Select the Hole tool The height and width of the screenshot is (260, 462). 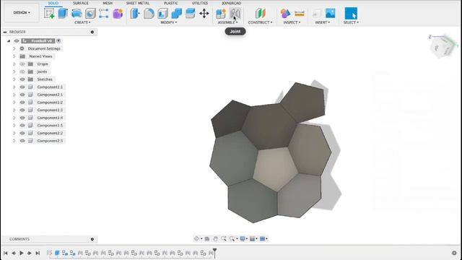pyautogui.click(x=90, y=13)
